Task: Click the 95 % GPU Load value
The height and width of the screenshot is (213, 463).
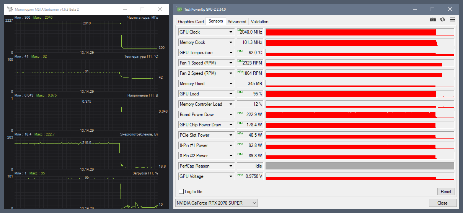Action: (250, 94)
